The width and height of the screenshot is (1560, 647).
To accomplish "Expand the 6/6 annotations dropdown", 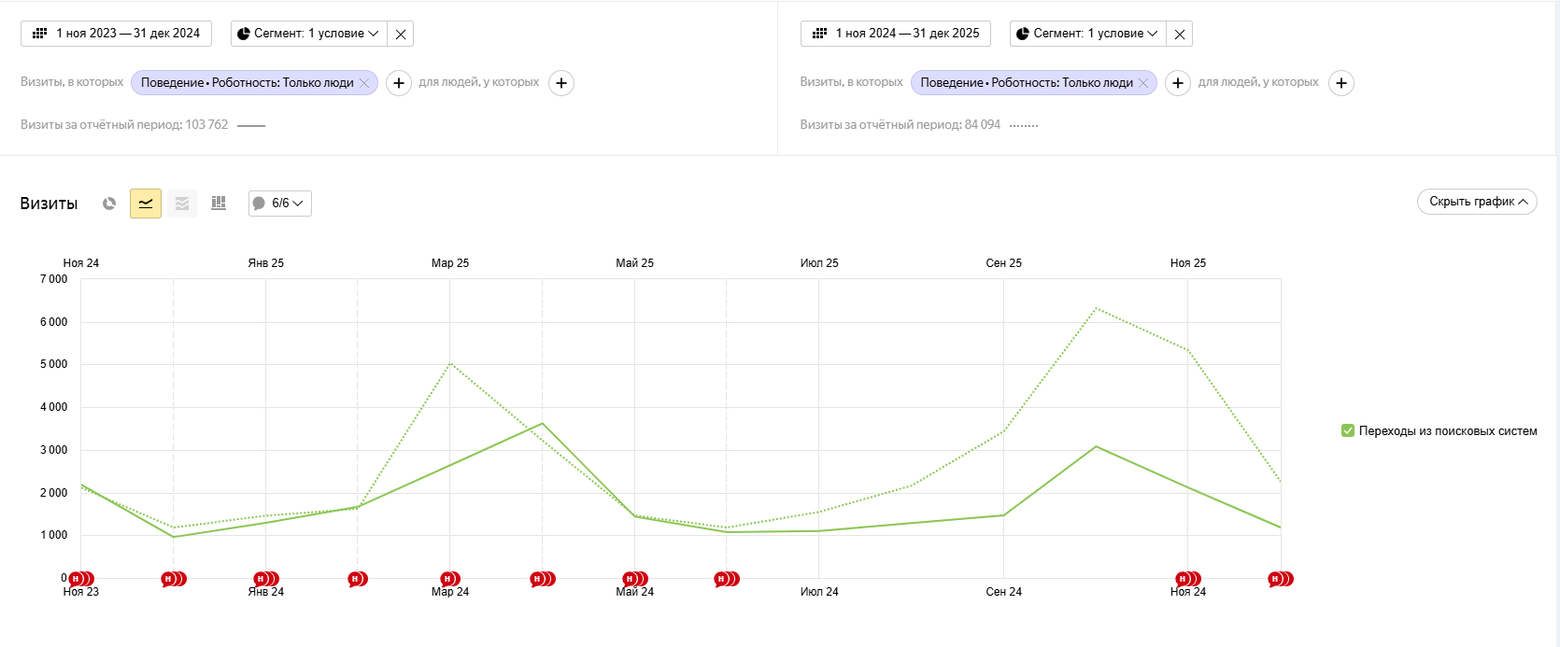I will click(x=280, y=204).
